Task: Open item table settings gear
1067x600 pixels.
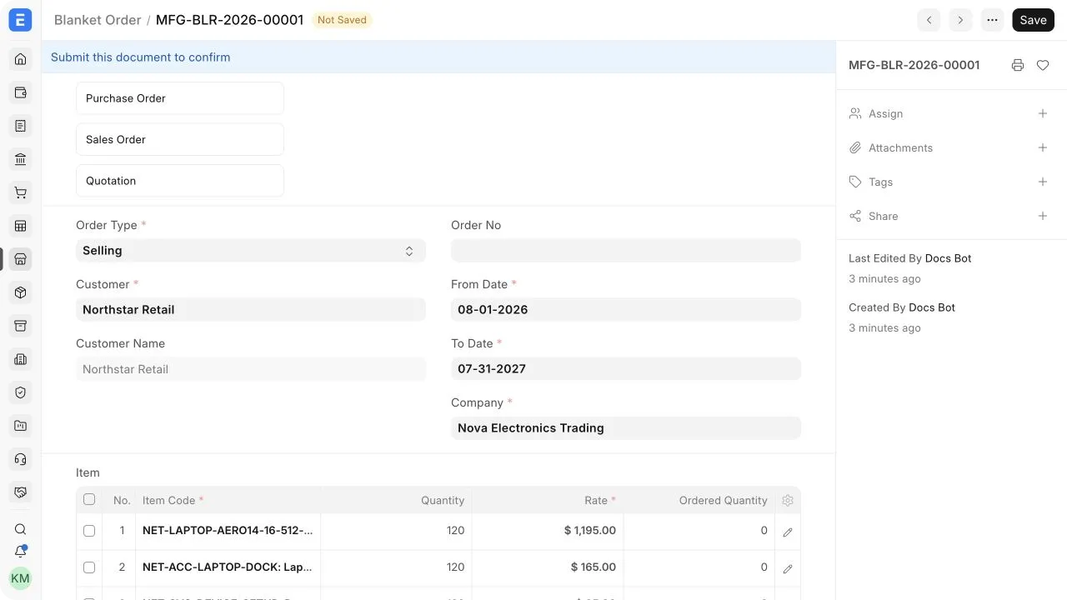Action: 788,501
